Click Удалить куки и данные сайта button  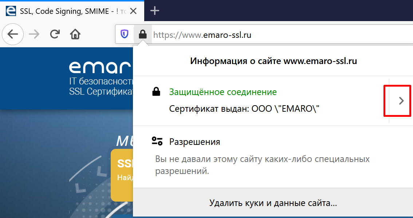click(273, 203)
